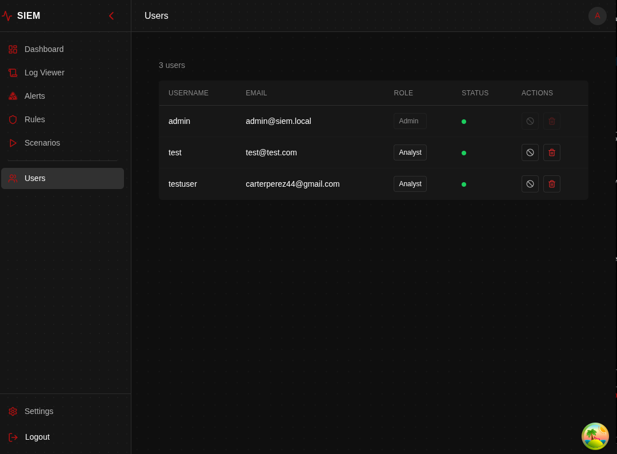Select the test username cell
617x454 pixels.
(175, 152)
